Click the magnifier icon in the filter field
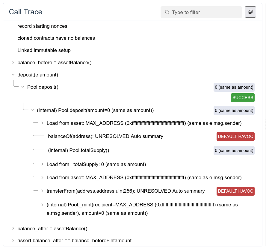This screenshot has height=250, width=266. (x=167, y=12)
